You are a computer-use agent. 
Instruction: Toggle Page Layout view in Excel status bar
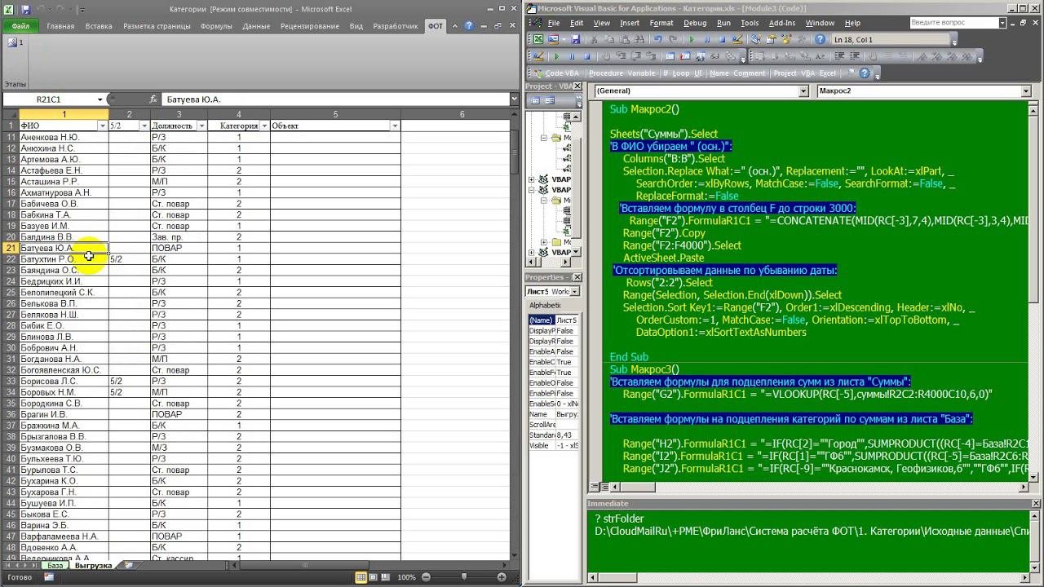click(x=374, y=577)
